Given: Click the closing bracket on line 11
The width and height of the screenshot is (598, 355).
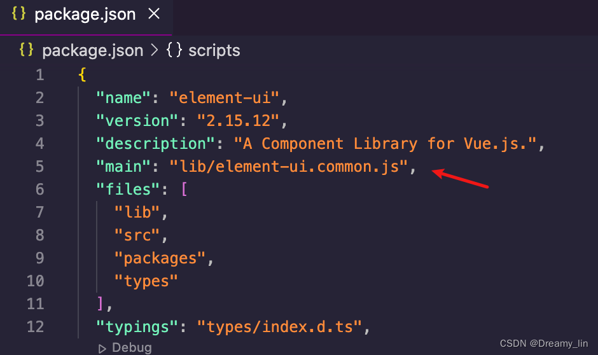Looking at the screenshot, I should click(x=100, y=303).
